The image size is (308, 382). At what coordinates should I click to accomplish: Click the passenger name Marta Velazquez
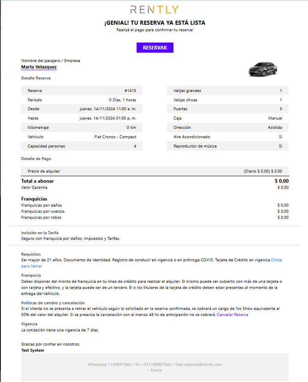click(39, 67)
